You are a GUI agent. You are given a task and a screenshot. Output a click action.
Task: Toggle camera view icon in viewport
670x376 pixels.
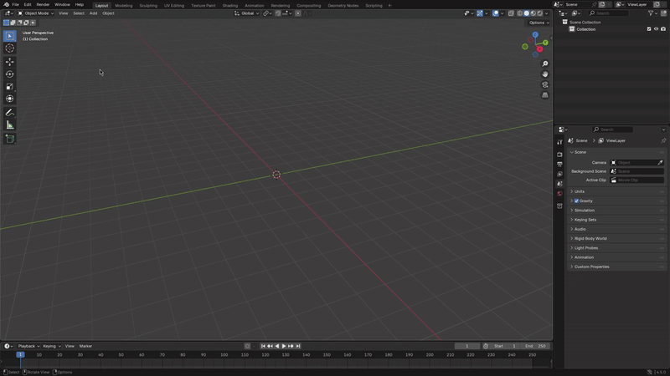coord(545,85)
